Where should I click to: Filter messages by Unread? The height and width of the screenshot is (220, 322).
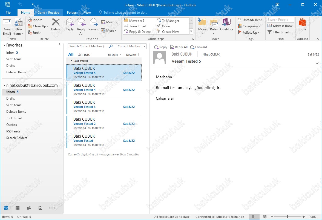point(84,54)
